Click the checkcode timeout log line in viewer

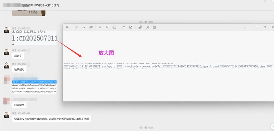(x=168, y=66)
